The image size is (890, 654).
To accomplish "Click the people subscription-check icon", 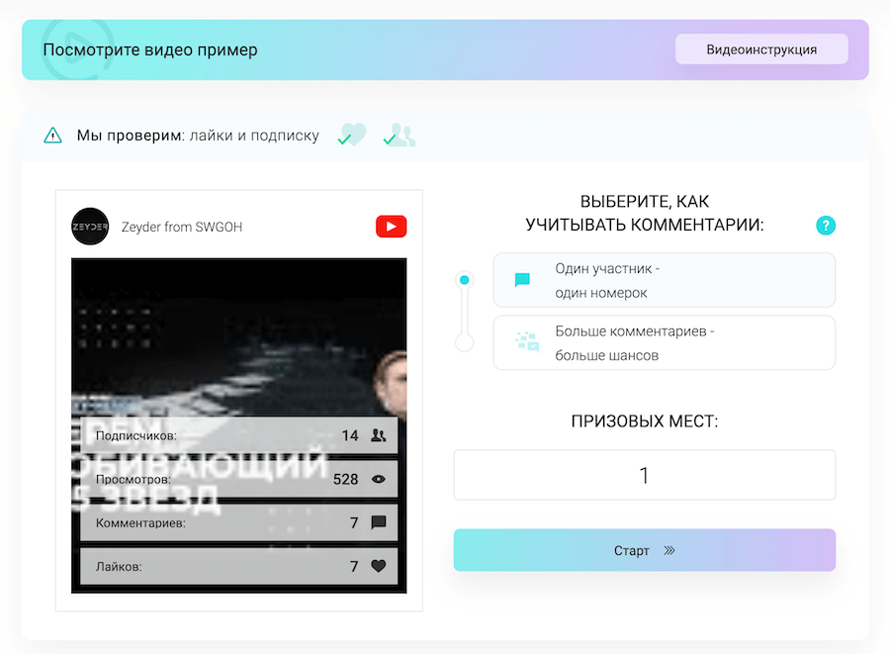I will tap(400, 136).
